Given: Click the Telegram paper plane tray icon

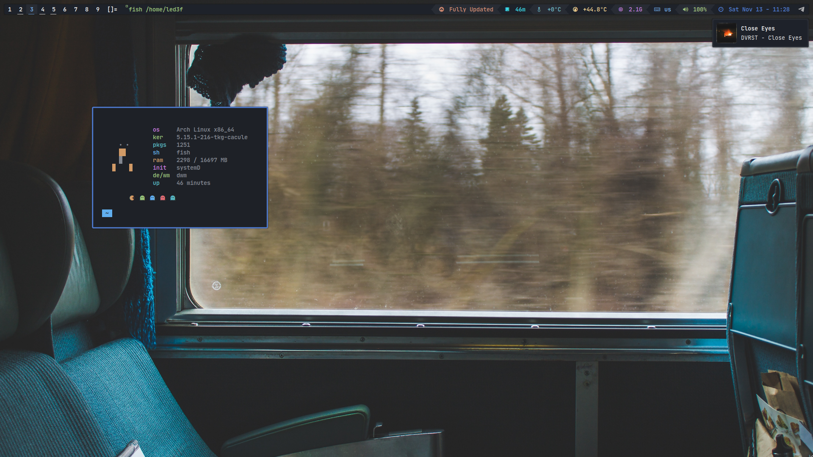Looking at the screenshot, I should [x=801, y=9].
